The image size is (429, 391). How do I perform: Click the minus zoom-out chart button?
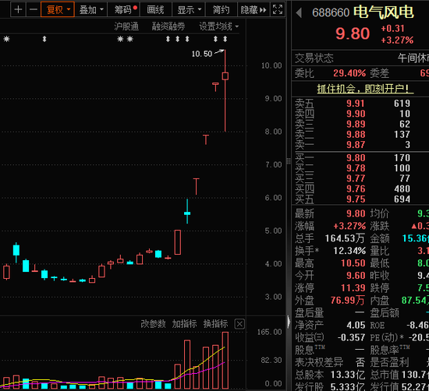pos(33,10)
